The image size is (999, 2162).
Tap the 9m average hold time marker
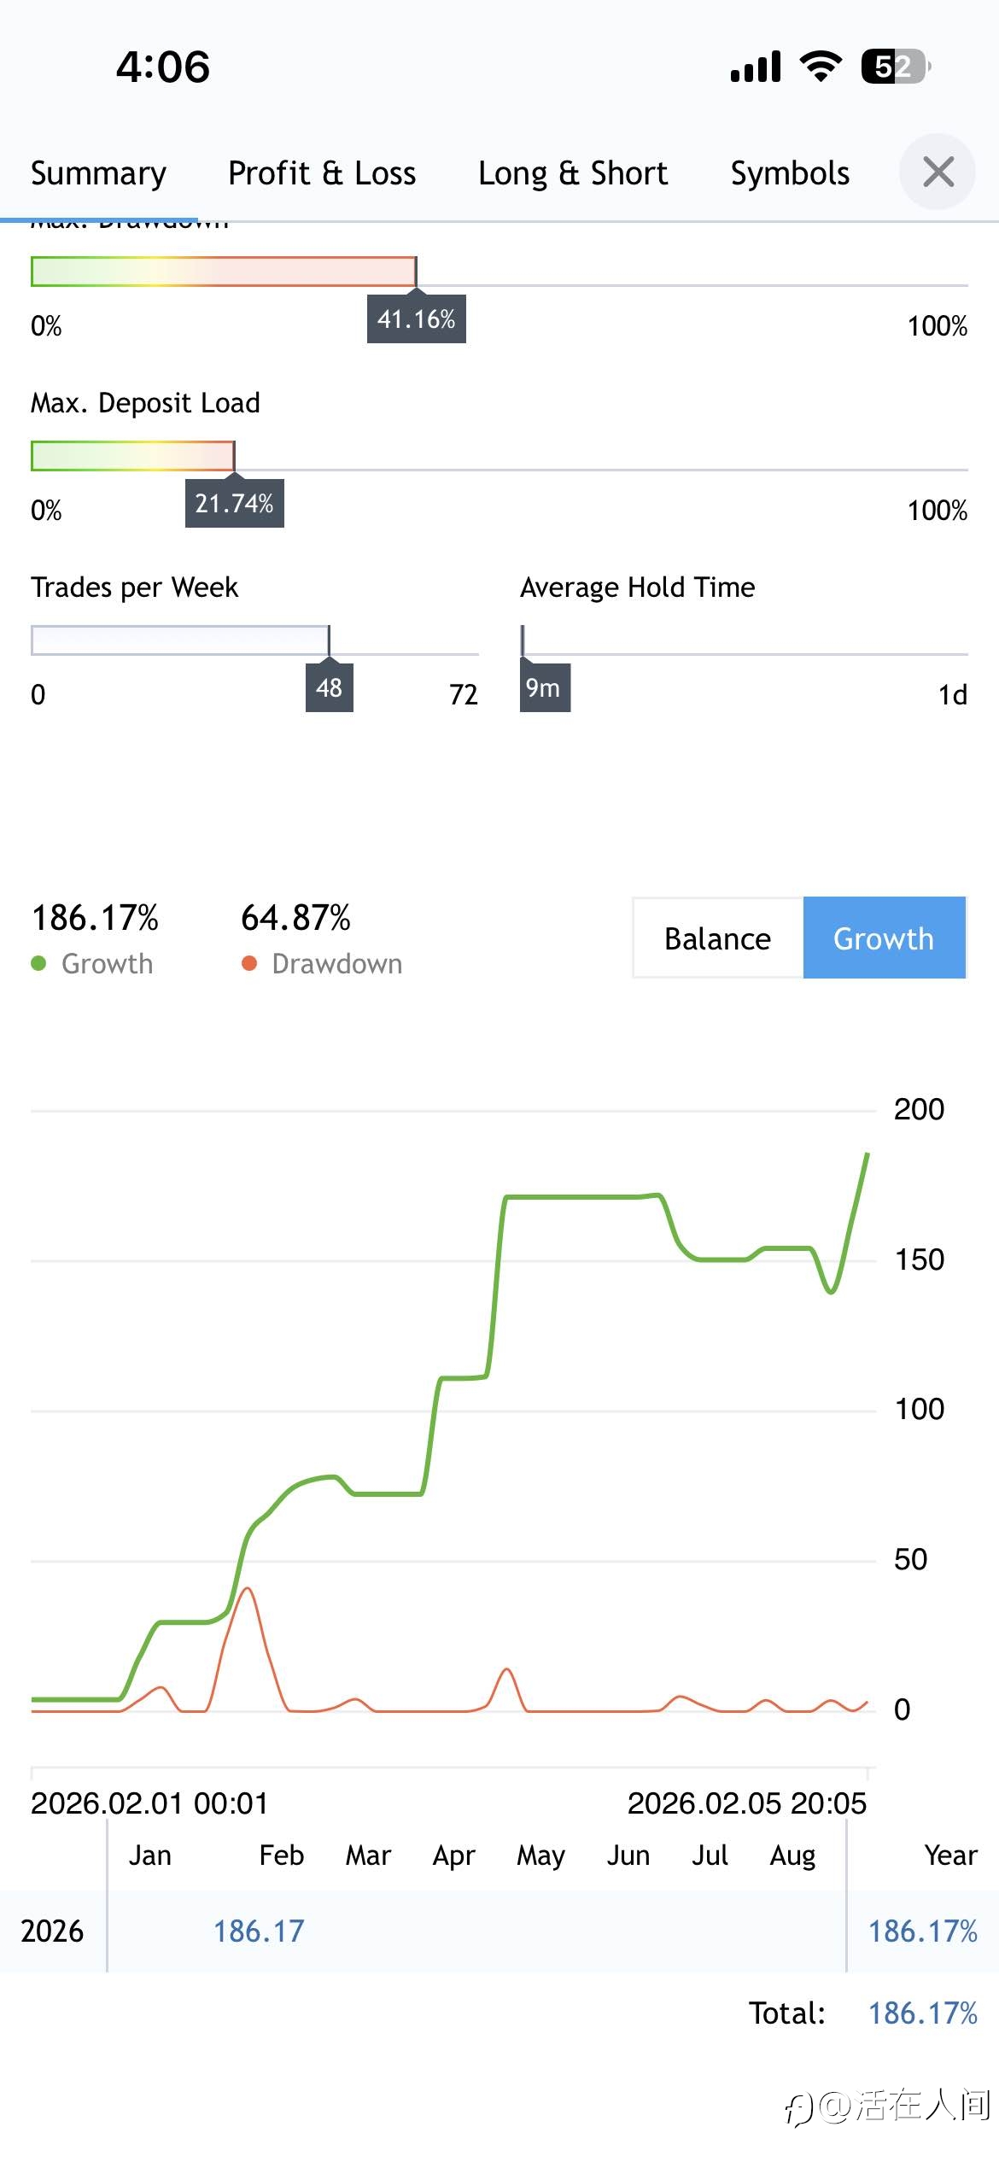coord(544,688)
